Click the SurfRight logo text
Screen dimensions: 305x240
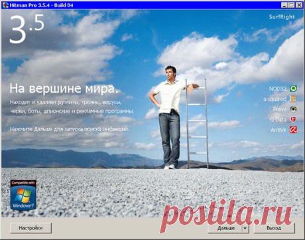[282, 17]
